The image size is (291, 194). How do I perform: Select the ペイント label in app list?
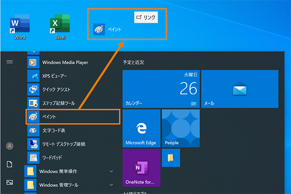pos(49,117)
